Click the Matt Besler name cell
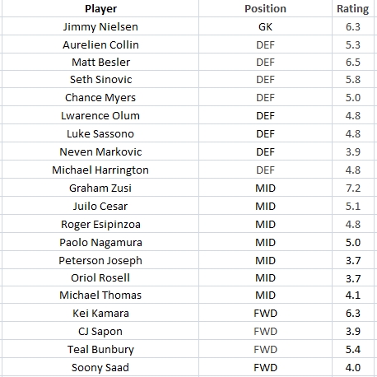This screenshot has width=377, height=377. [100, 62]
